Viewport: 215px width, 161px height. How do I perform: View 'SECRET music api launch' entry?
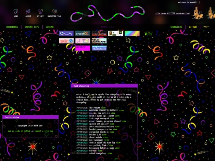click(117, 116)
